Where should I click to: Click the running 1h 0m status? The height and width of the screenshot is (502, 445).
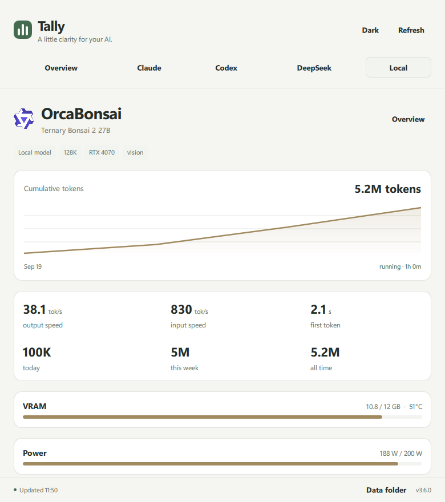(x=400, y=267)
